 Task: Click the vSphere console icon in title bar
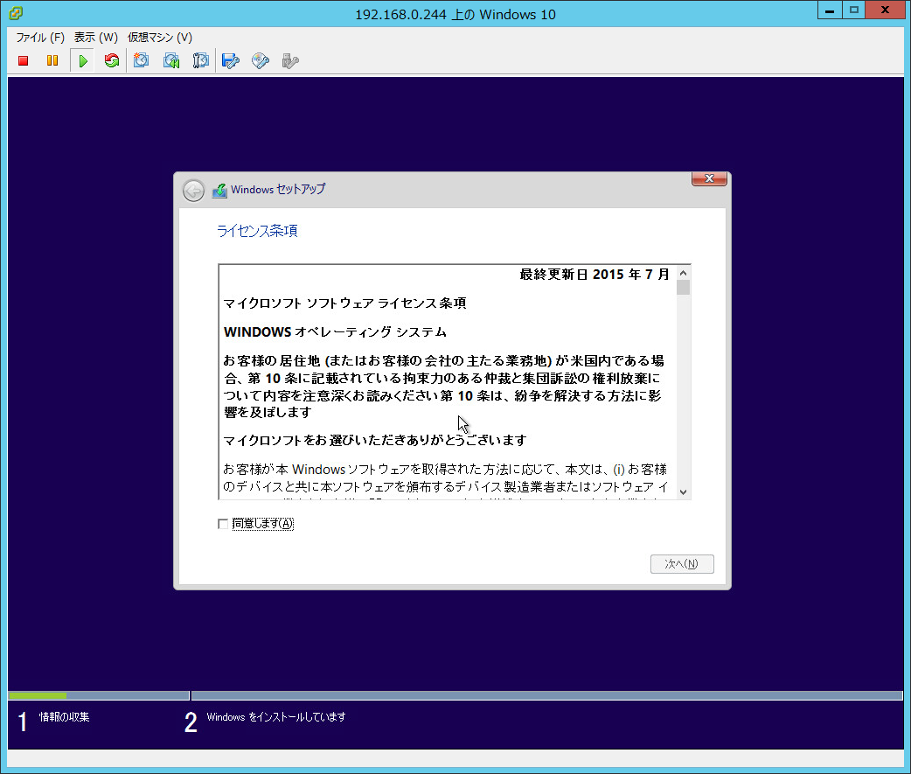click(x=16, y=13)
